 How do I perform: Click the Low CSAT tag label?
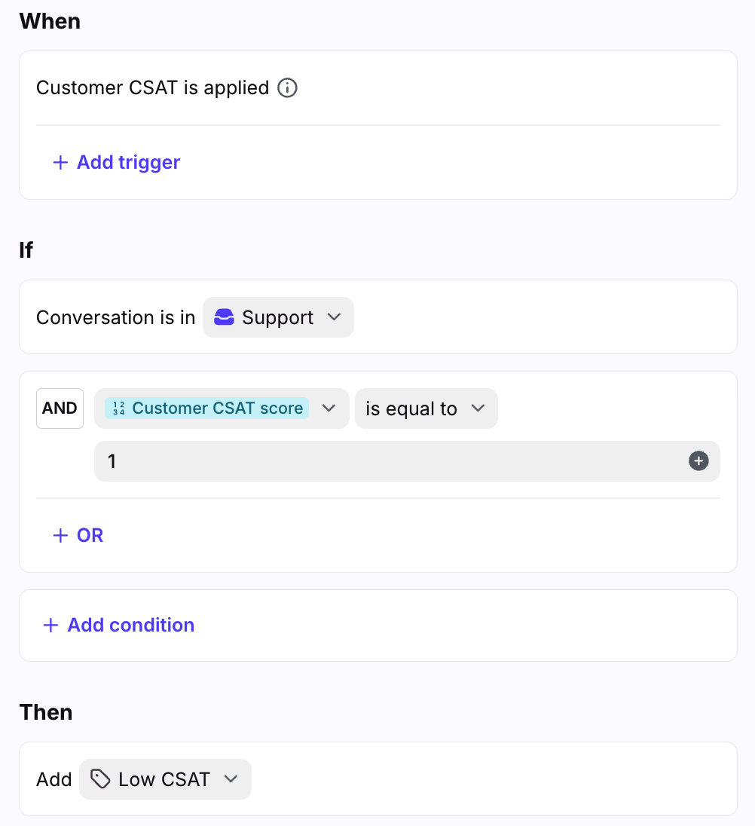point(164,779)
